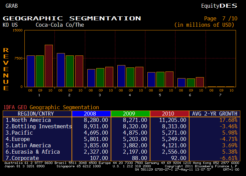The image size is (246, 176).
Task: Open the FA GEO Geographic Segmentation link
Action: pyautogui.click(x=51, y=107)
